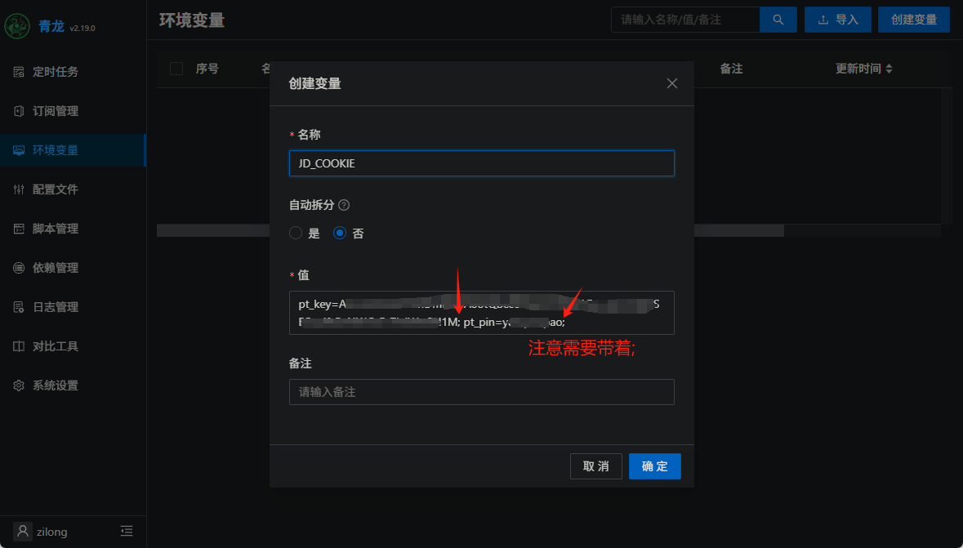
Task: Focus the 备注 input field
Action: 482,392
